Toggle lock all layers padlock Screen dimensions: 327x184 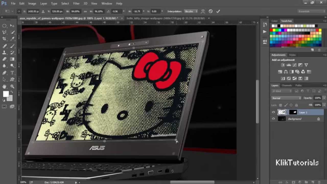(296, 105)
